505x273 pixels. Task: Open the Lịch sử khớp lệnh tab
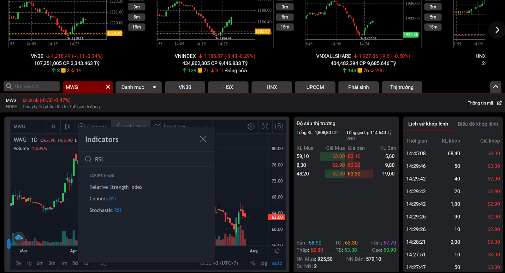[x=428, y=124]
